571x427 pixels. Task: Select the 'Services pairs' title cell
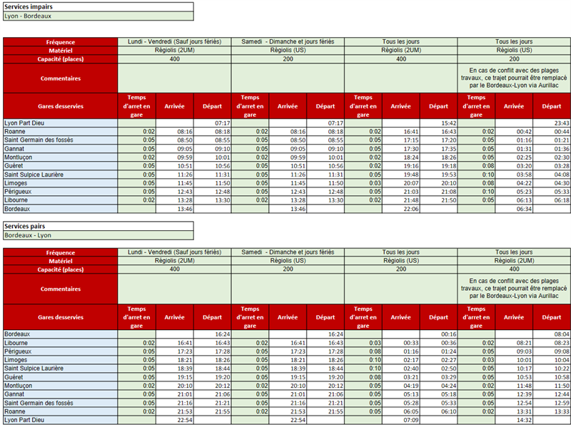click(98, 226)
